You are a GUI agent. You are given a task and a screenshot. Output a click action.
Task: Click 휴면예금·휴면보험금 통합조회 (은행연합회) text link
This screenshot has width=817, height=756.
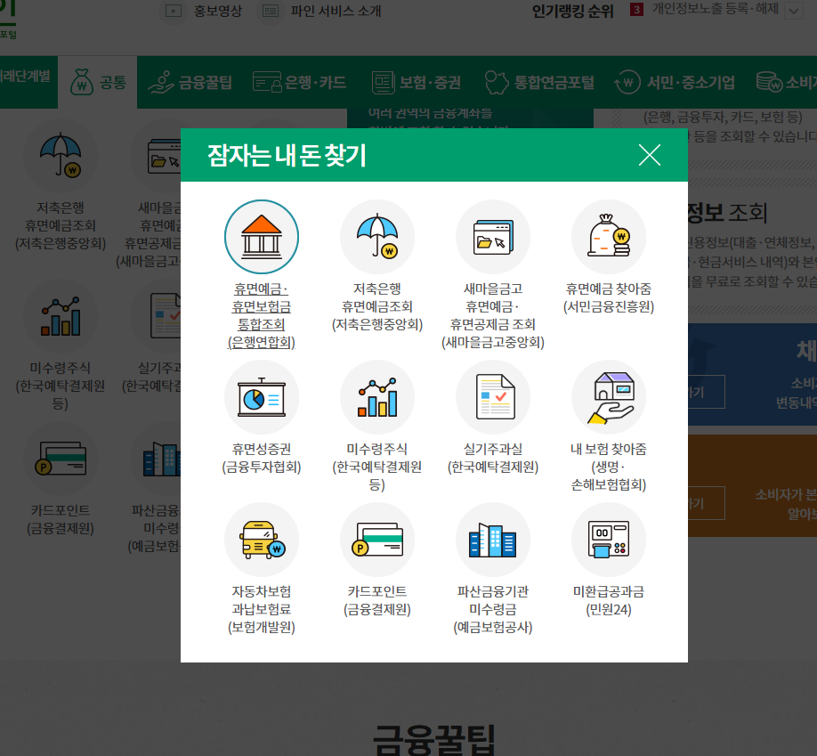(262, 315)
